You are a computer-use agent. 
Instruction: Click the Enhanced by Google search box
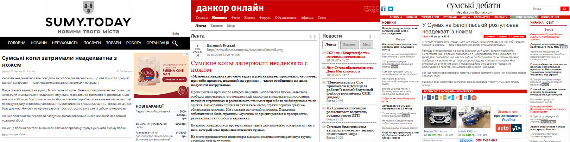point(371,9)
